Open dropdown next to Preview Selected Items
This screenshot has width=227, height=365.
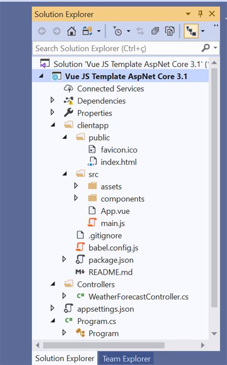pos(203,31)
